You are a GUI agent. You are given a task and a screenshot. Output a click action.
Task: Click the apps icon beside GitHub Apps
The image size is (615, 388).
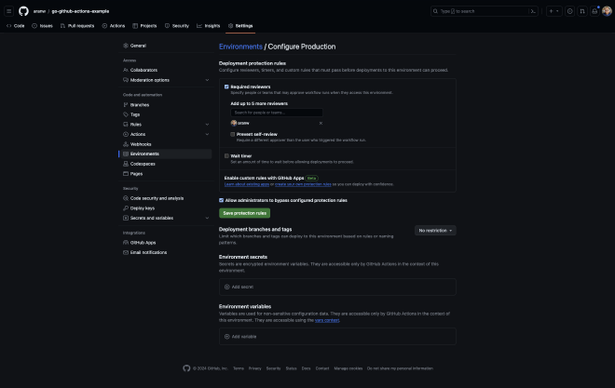click(x=126, y=243)
